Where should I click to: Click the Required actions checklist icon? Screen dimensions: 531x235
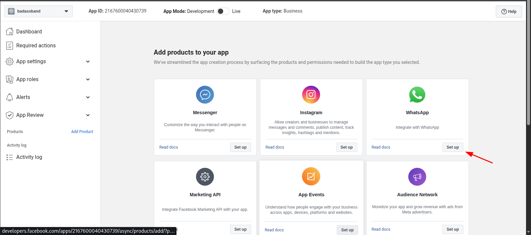[10, 46]
